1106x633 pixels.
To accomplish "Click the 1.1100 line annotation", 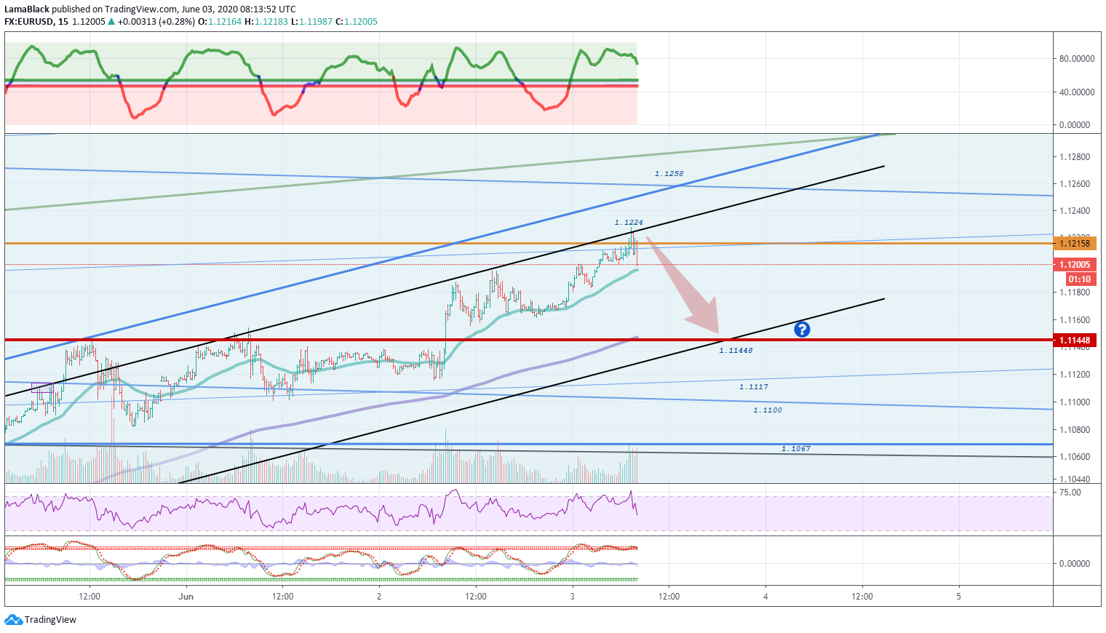I will click(768, 410).
